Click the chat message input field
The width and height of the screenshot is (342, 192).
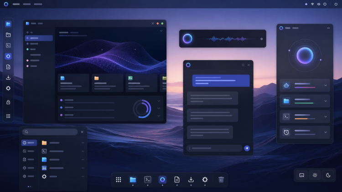click(x=214, y=148)
